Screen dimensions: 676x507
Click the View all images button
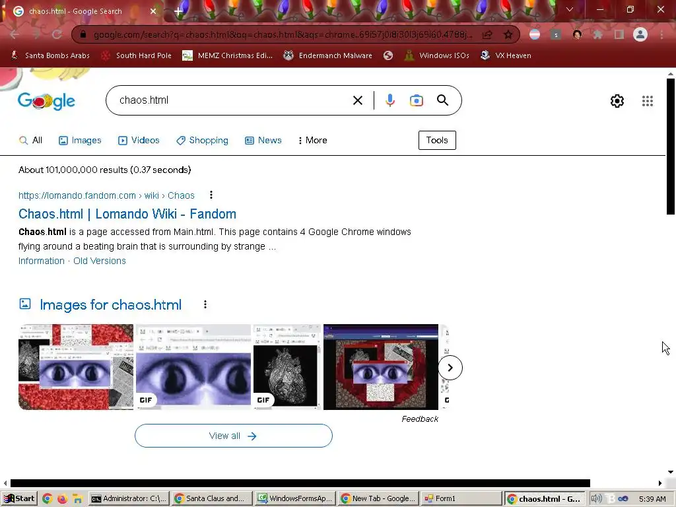[234, 436]
